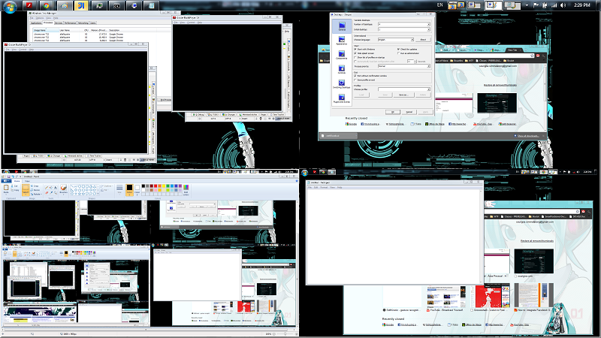The image size is (601, 338).
Task: Select the Fill bucket tool in Paint
Action: (50, 187)
